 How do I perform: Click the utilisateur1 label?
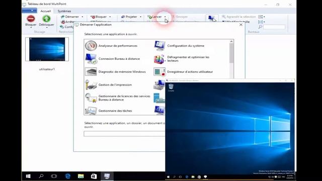point(47,69)
